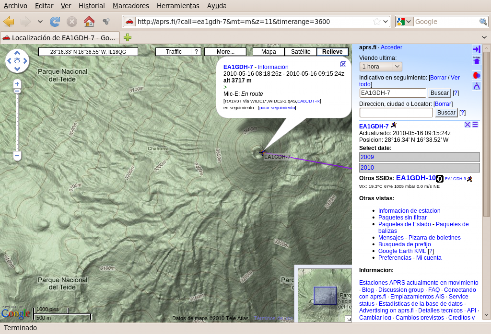
Task: Click Buscar next to the callsign field
Action: [439, 93]
